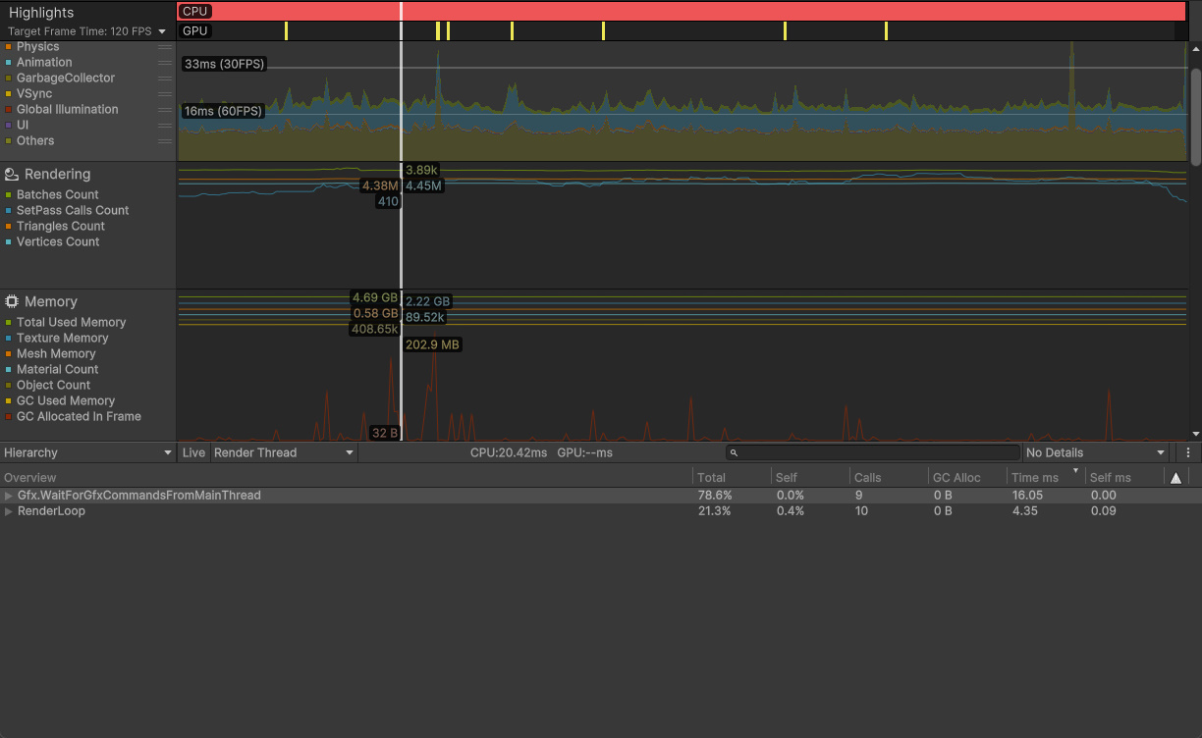Viewport: 1202px width, 738px height.
Task: Toggle the Physics category color box
Action: (x=9, y=46)
